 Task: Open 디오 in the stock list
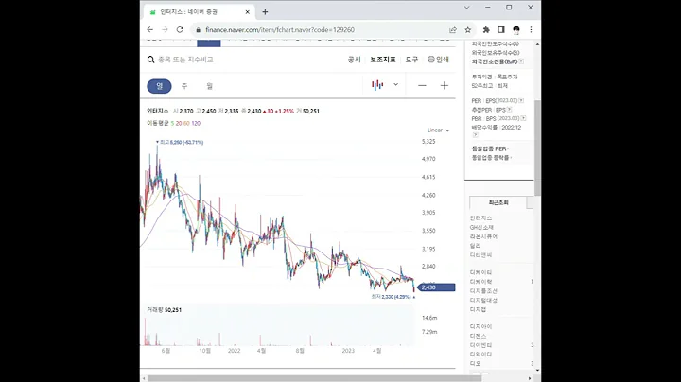pos(475,363)
